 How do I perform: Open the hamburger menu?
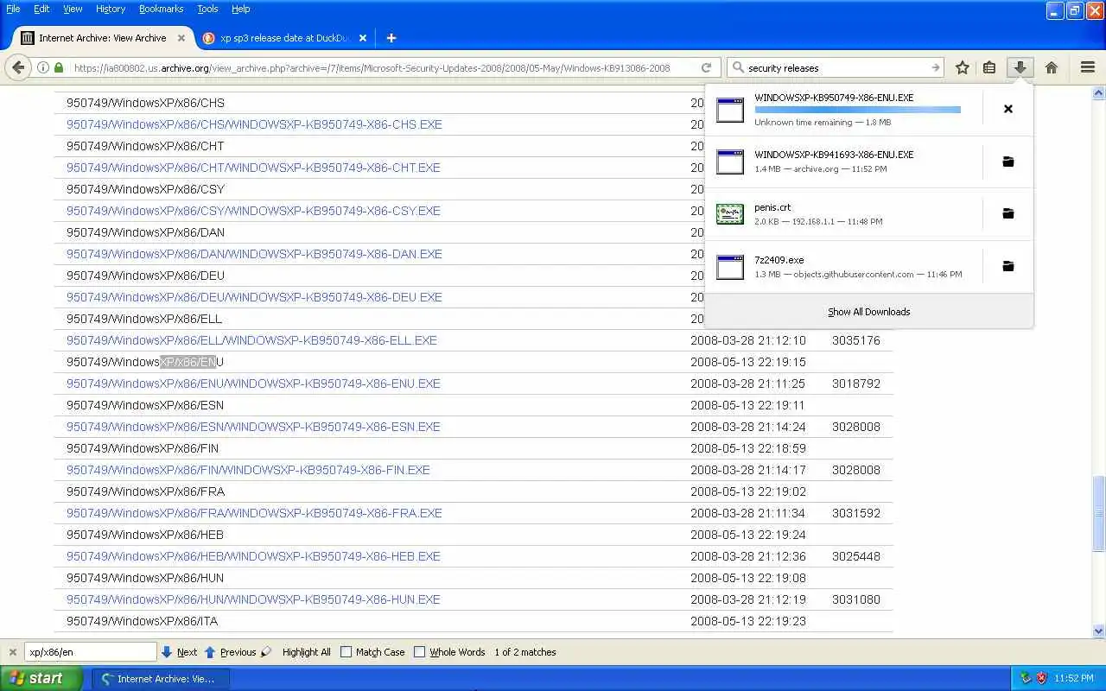[1088, 67]
